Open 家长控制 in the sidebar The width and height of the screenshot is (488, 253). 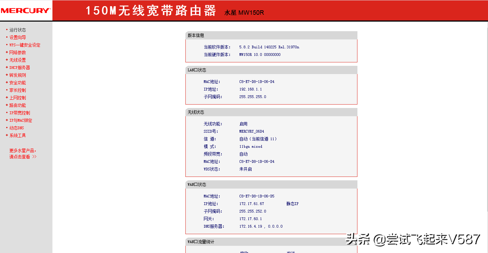pyautogui.click(x=17, y=90)
